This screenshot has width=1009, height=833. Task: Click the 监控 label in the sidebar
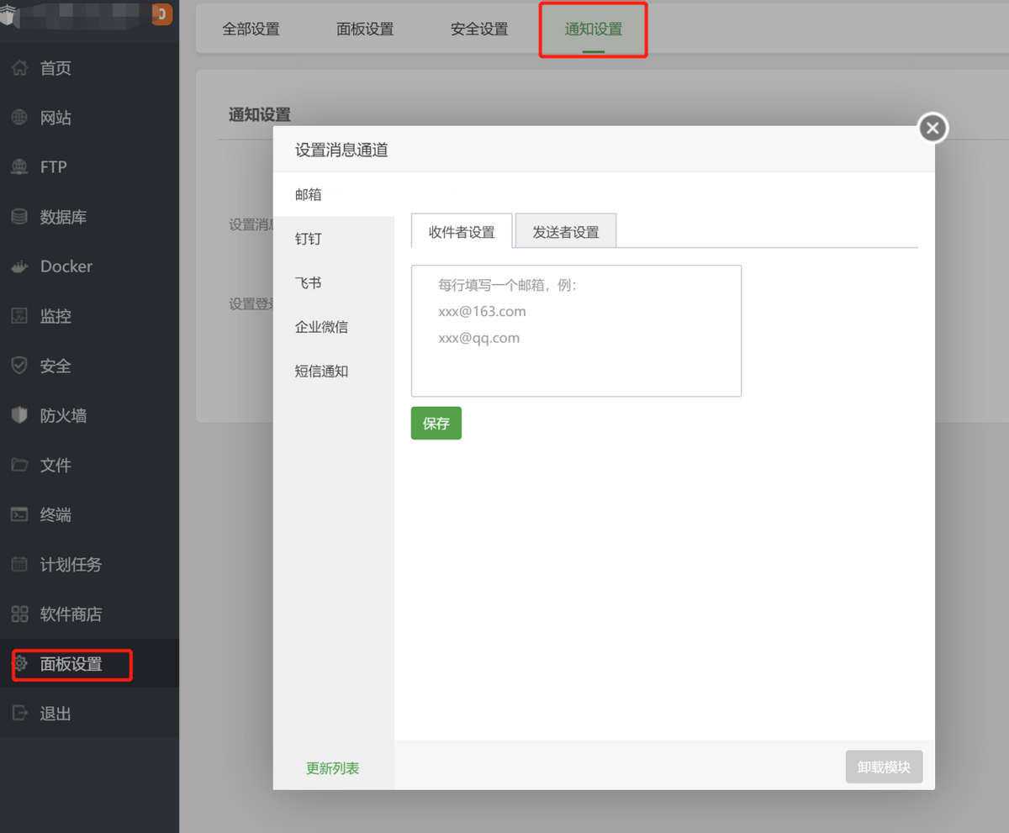tap(55, 316)
